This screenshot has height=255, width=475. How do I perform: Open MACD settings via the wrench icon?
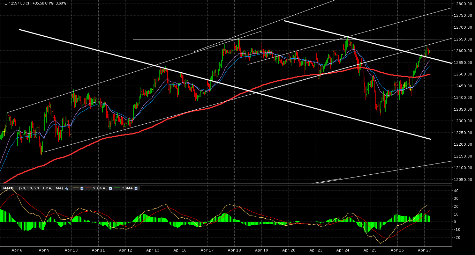click(x=66, y=188)
